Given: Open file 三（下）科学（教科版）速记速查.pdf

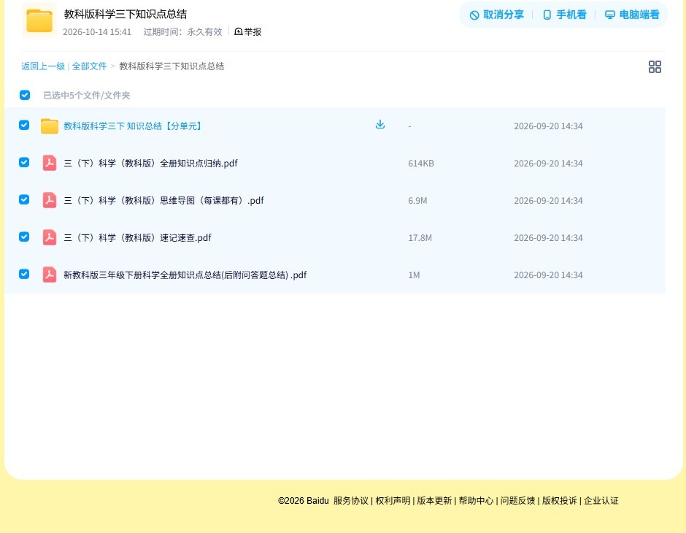Looking at the screenshot, I should (137, 237).
